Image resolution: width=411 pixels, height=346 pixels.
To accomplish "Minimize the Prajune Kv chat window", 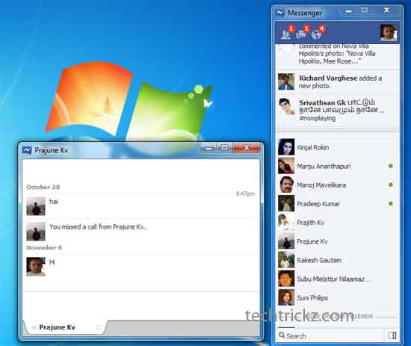I will 209,148.
